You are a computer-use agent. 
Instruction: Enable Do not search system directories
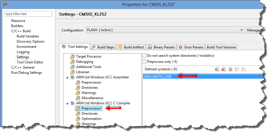coord(145,55)
